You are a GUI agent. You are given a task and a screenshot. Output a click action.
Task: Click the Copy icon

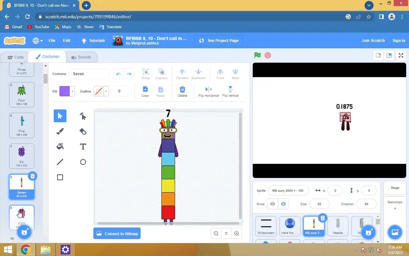click(145, 91)
